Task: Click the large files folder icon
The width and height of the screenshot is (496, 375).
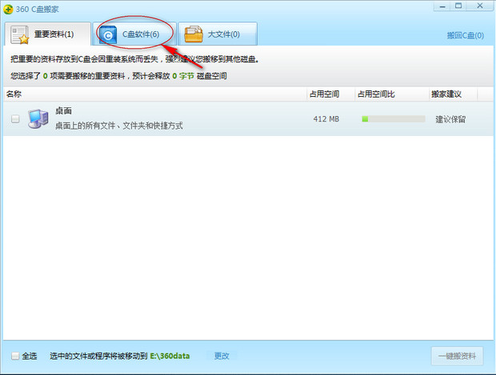Action: (194, 34)
